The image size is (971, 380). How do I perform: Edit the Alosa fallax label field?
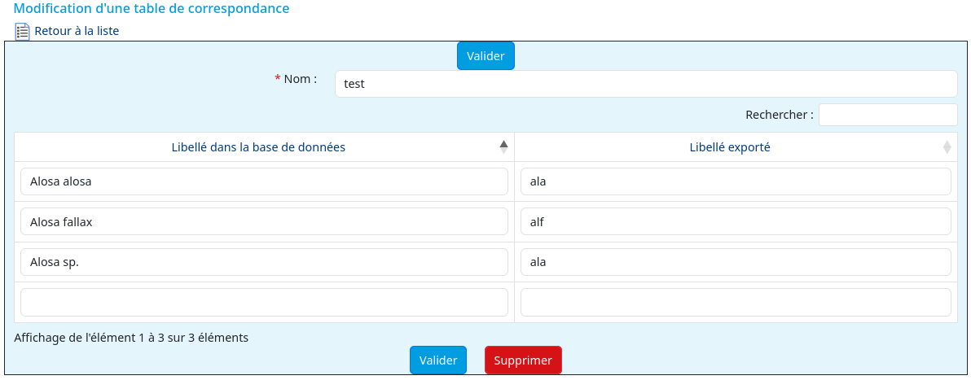click(265, 222)
